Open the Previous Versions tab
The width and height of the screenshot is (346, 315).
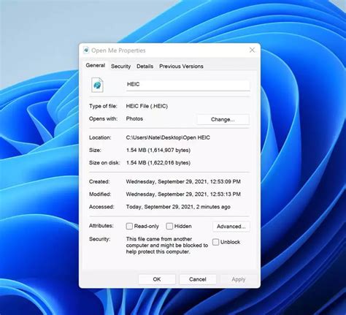(181, 67)
